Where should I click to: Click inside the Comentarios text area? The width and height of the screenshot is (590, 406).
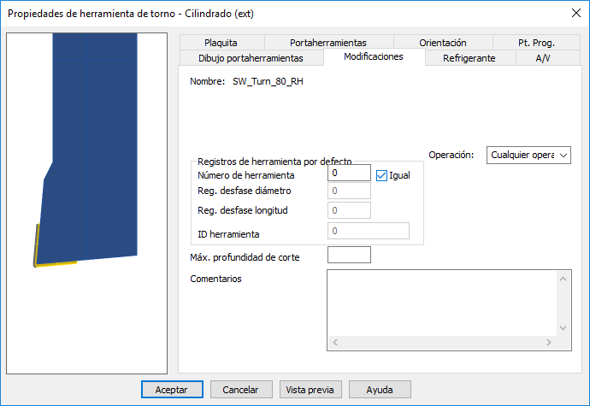coord(442,303)
